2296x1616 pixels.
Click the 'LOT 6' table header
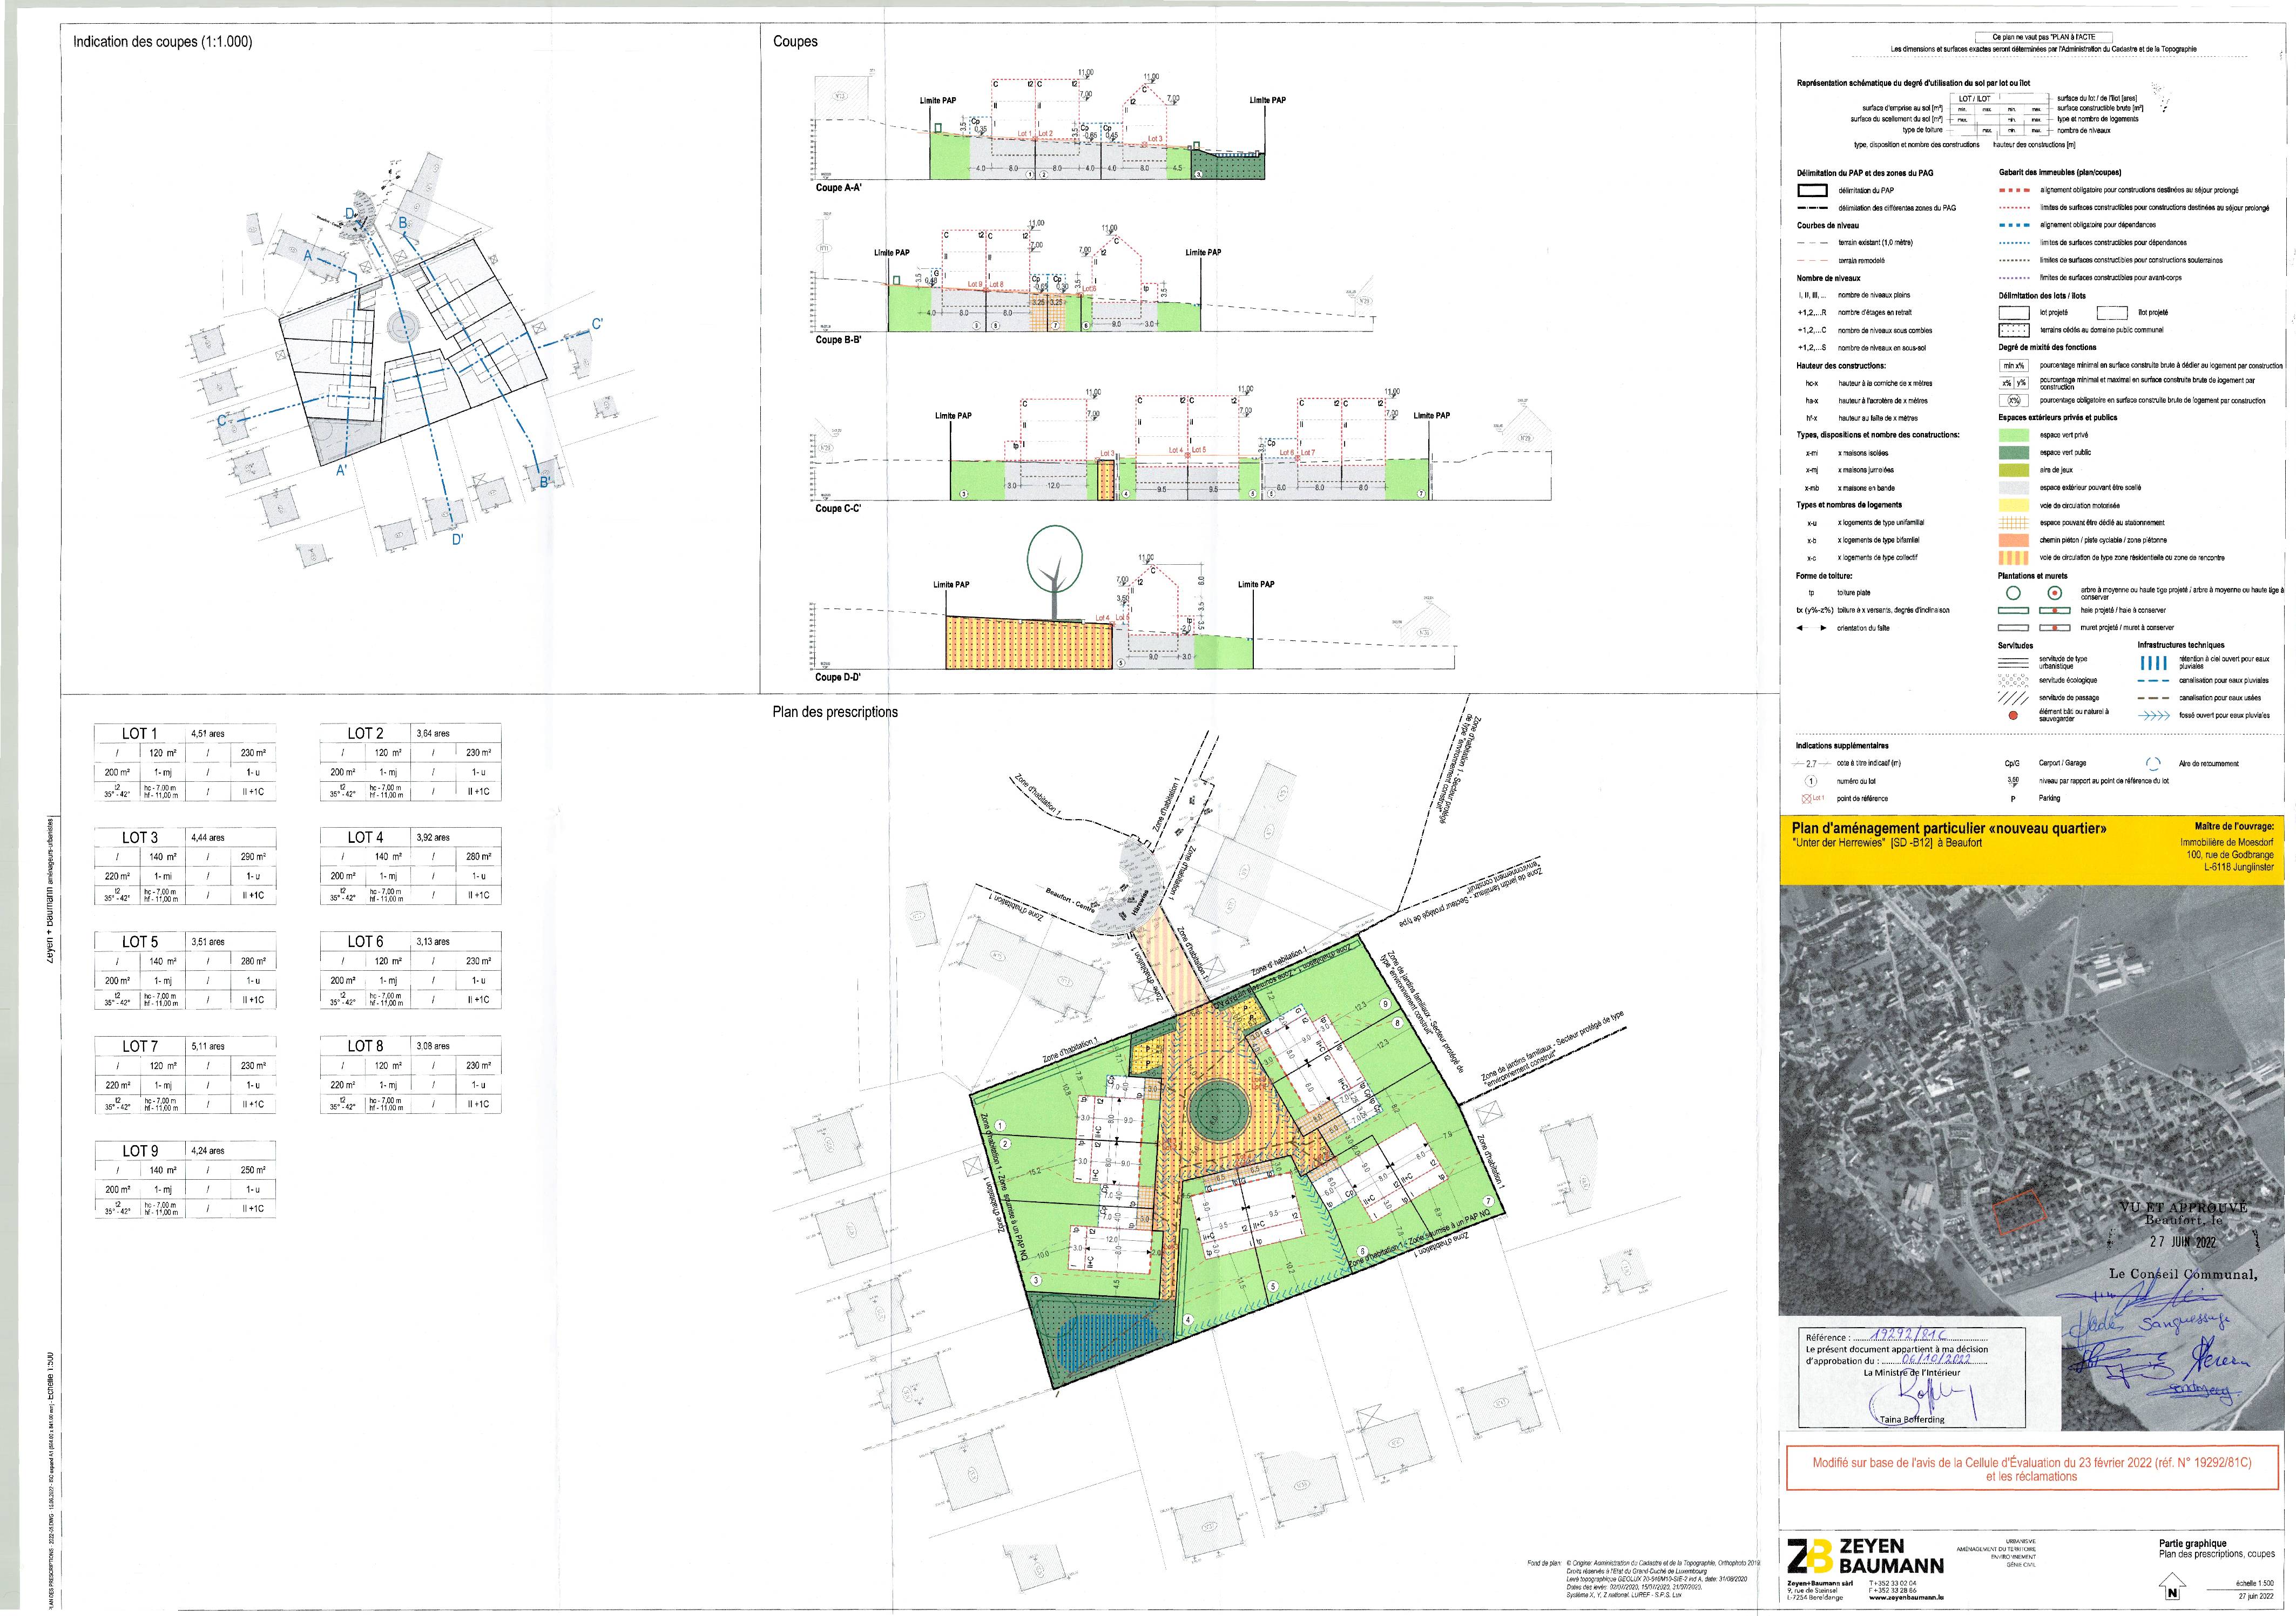click(x=366, y=942)
